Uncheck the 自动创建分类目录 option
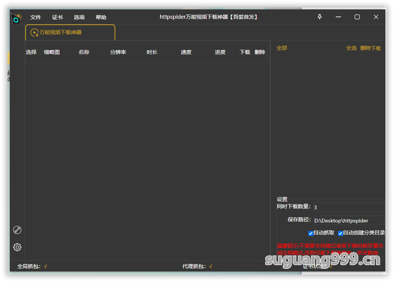 [x=340, y=233]
